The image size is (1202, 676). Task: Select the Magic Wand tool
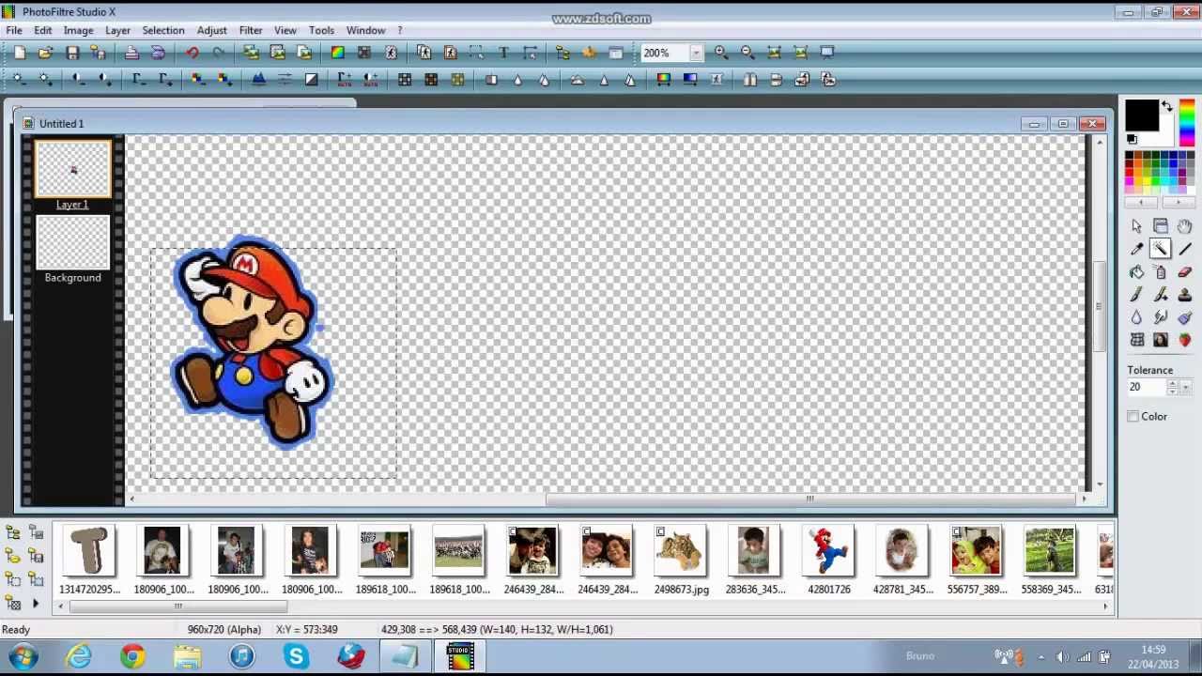tap(1161, 248)
